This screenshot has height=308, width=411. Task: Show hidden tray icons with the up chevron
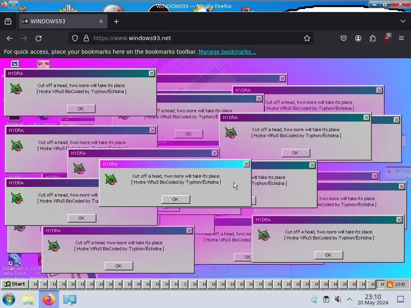click(x=350, y=299)
